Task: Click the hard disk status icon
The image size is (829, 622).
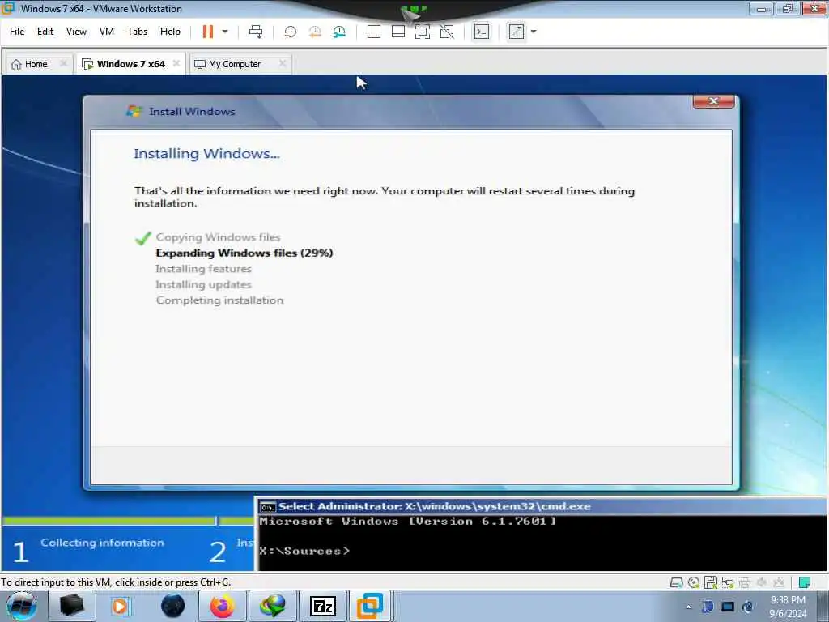Action: point(676,582)
